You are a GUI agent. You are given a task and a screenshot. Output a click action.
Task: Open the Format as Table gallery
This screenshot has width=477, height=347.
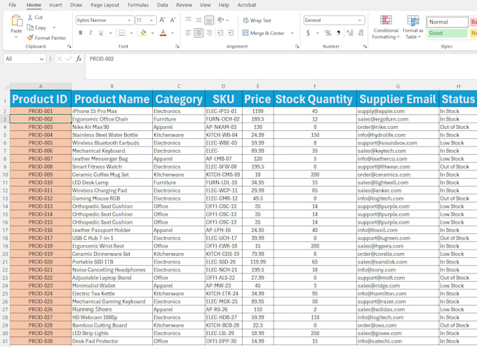(412, 27)
